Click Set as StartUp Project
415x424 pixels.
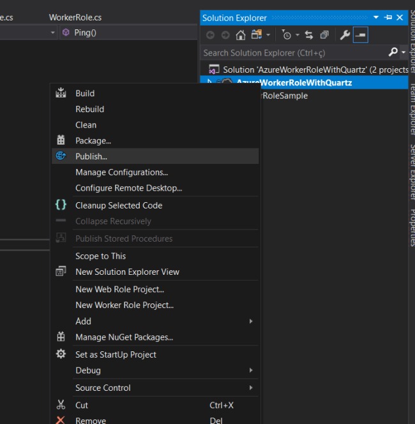[x=116, y=355]
